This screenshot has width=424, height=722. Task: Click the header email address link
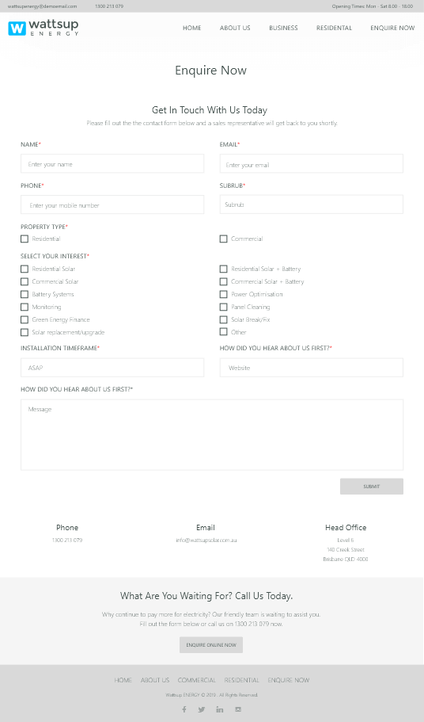[43, 6]
